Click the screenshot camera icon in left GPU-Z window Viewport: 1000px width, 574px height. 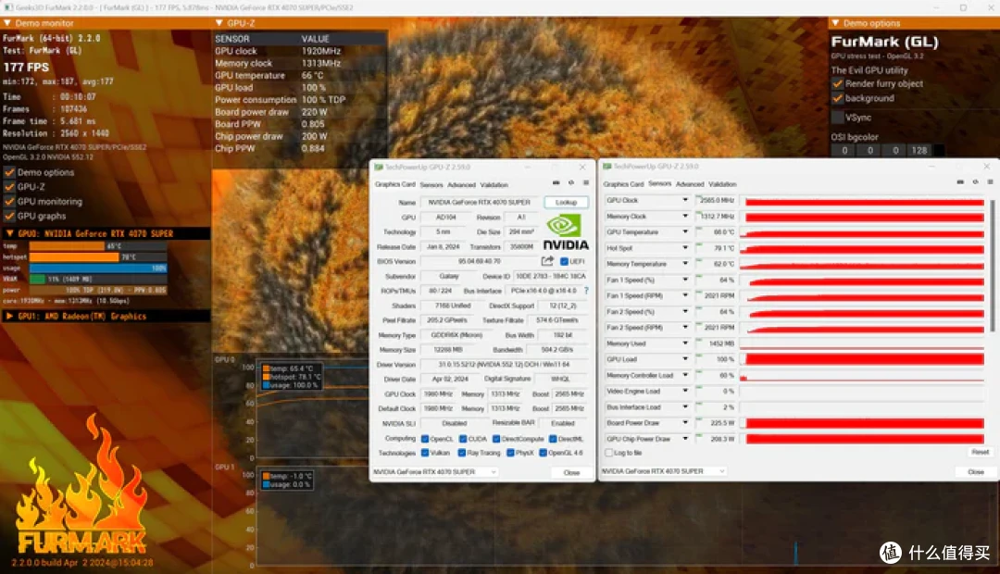(556, 183)
